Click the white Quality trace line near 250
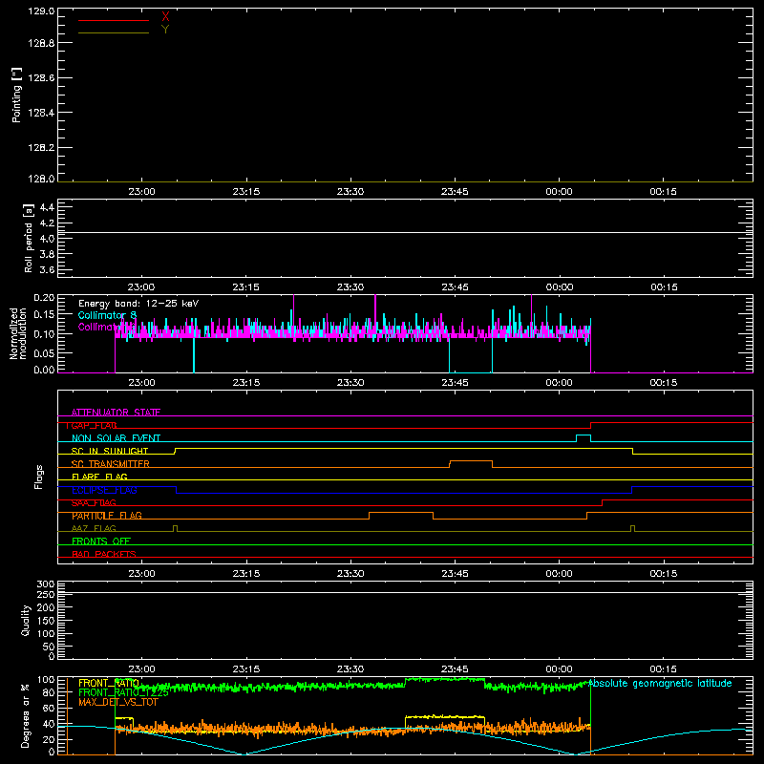Screen dimensions: 764x764 click(x=405, y=592)
